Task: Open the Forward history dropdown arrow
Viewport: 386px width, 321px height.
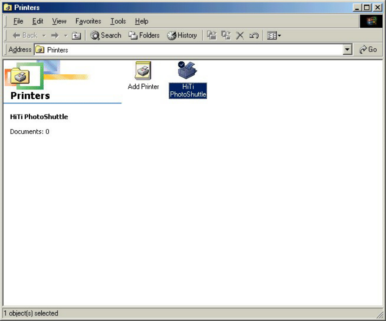Action: click(x=65, y=35)
